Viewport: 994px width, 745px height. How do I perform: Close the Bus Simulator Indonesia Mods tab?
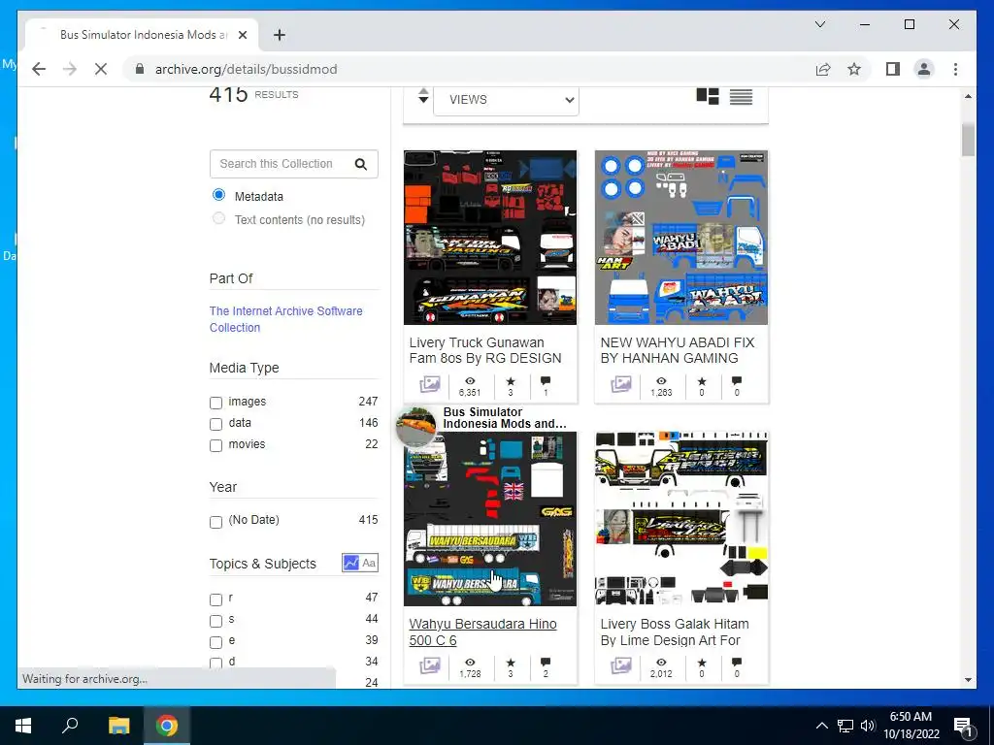pyautogui.click(x=242, y=35)
